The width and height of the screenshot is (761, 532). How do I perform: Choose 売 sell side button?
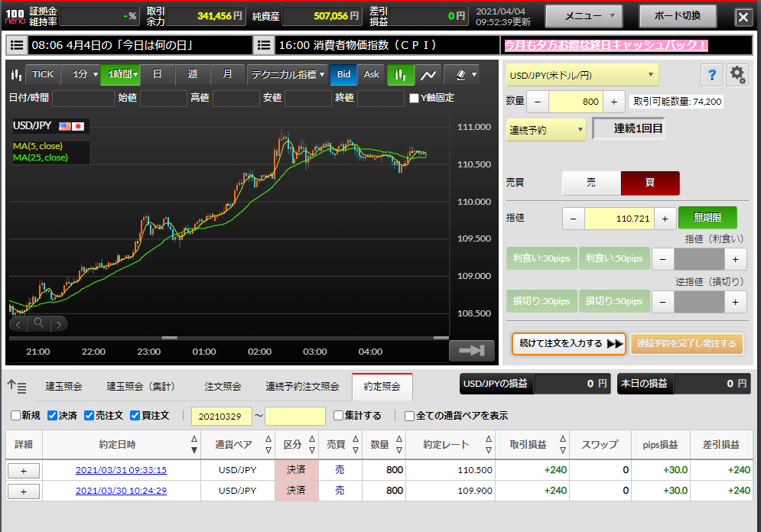tap(591, 183)
